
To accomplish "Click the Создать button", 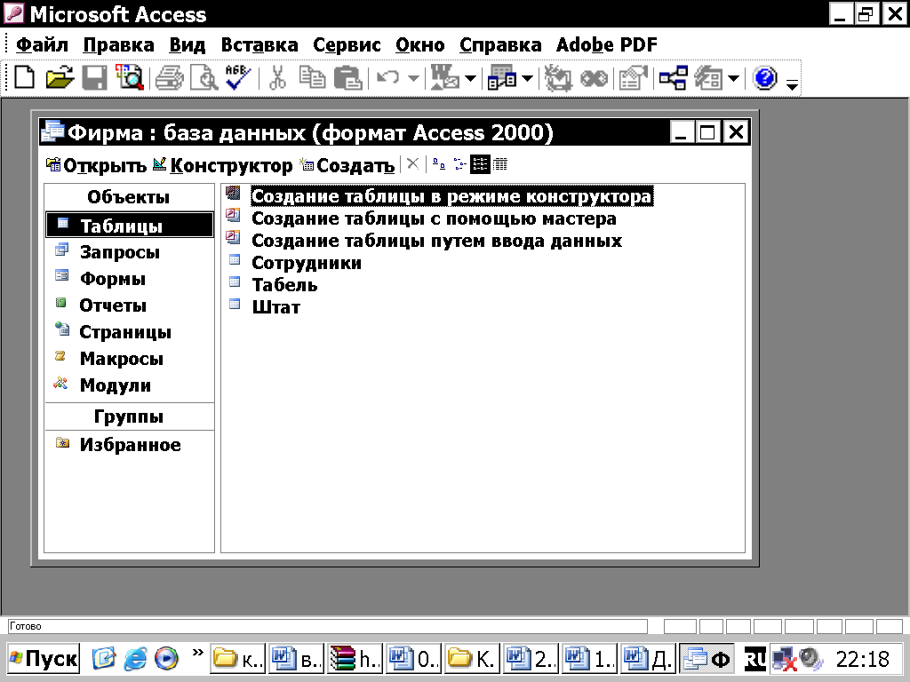I will tap(347, 165).
